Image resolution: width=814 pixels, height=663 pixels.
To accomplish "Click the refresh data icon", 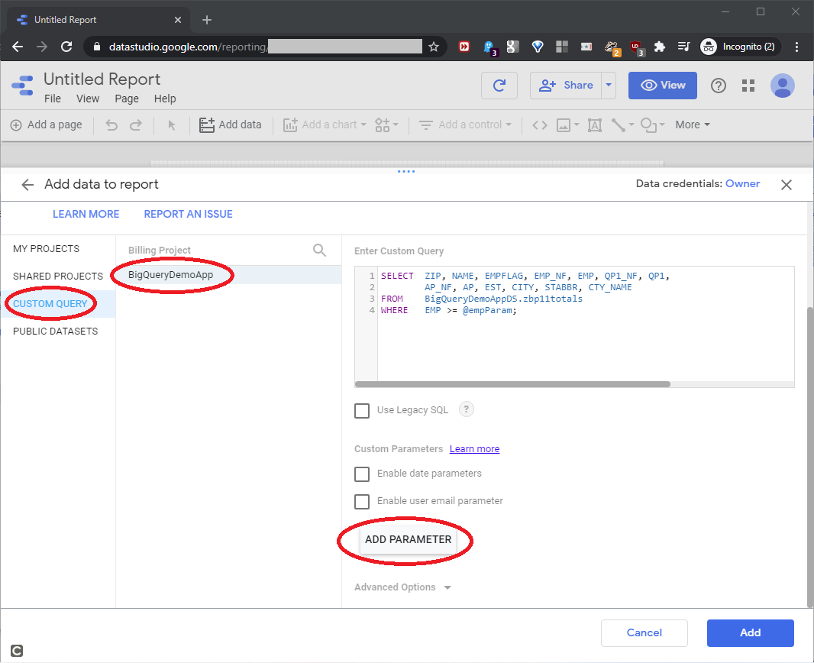I will click(x=499, y=86).
